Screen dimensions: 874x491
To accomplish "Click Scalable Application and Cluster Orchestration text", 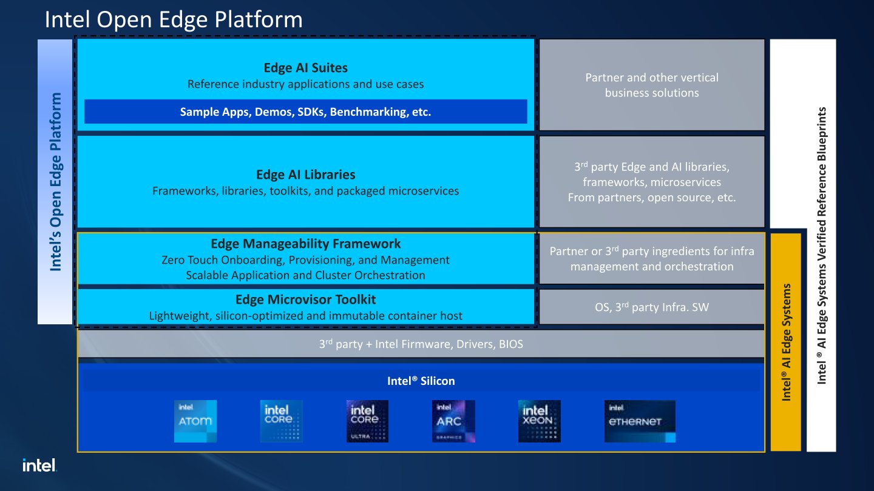I will 305,275.
